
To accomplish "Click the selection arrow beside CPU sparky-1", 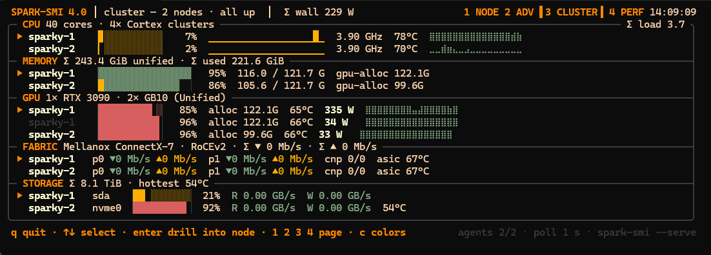I will pos(20,37).
